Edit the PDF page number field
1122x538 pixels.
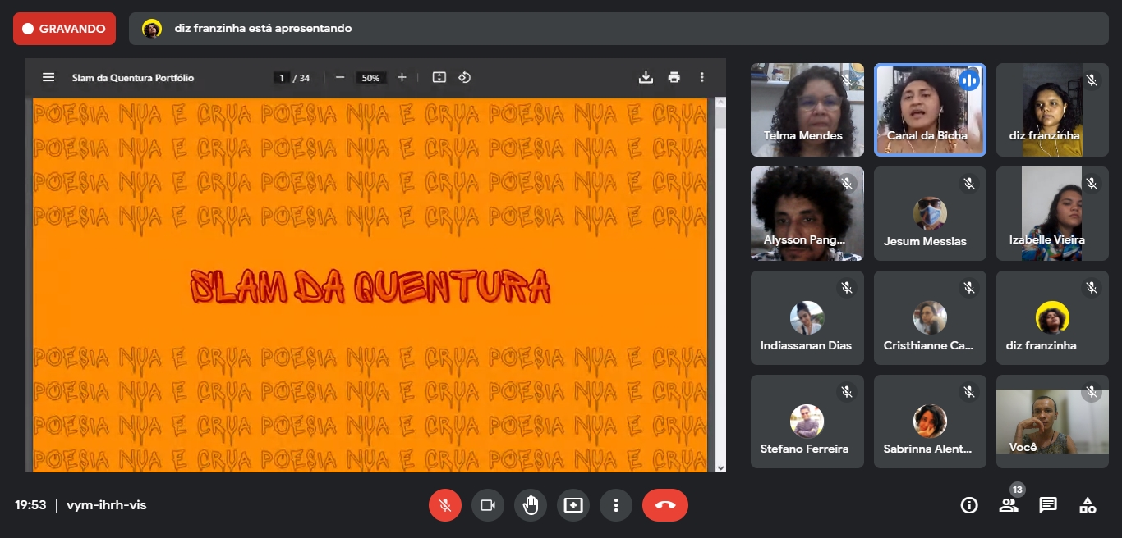point(282,78)
